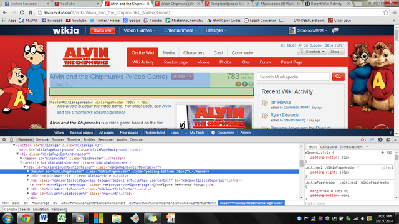Go to browser home page
399x224 pixels.
[31, 12]
